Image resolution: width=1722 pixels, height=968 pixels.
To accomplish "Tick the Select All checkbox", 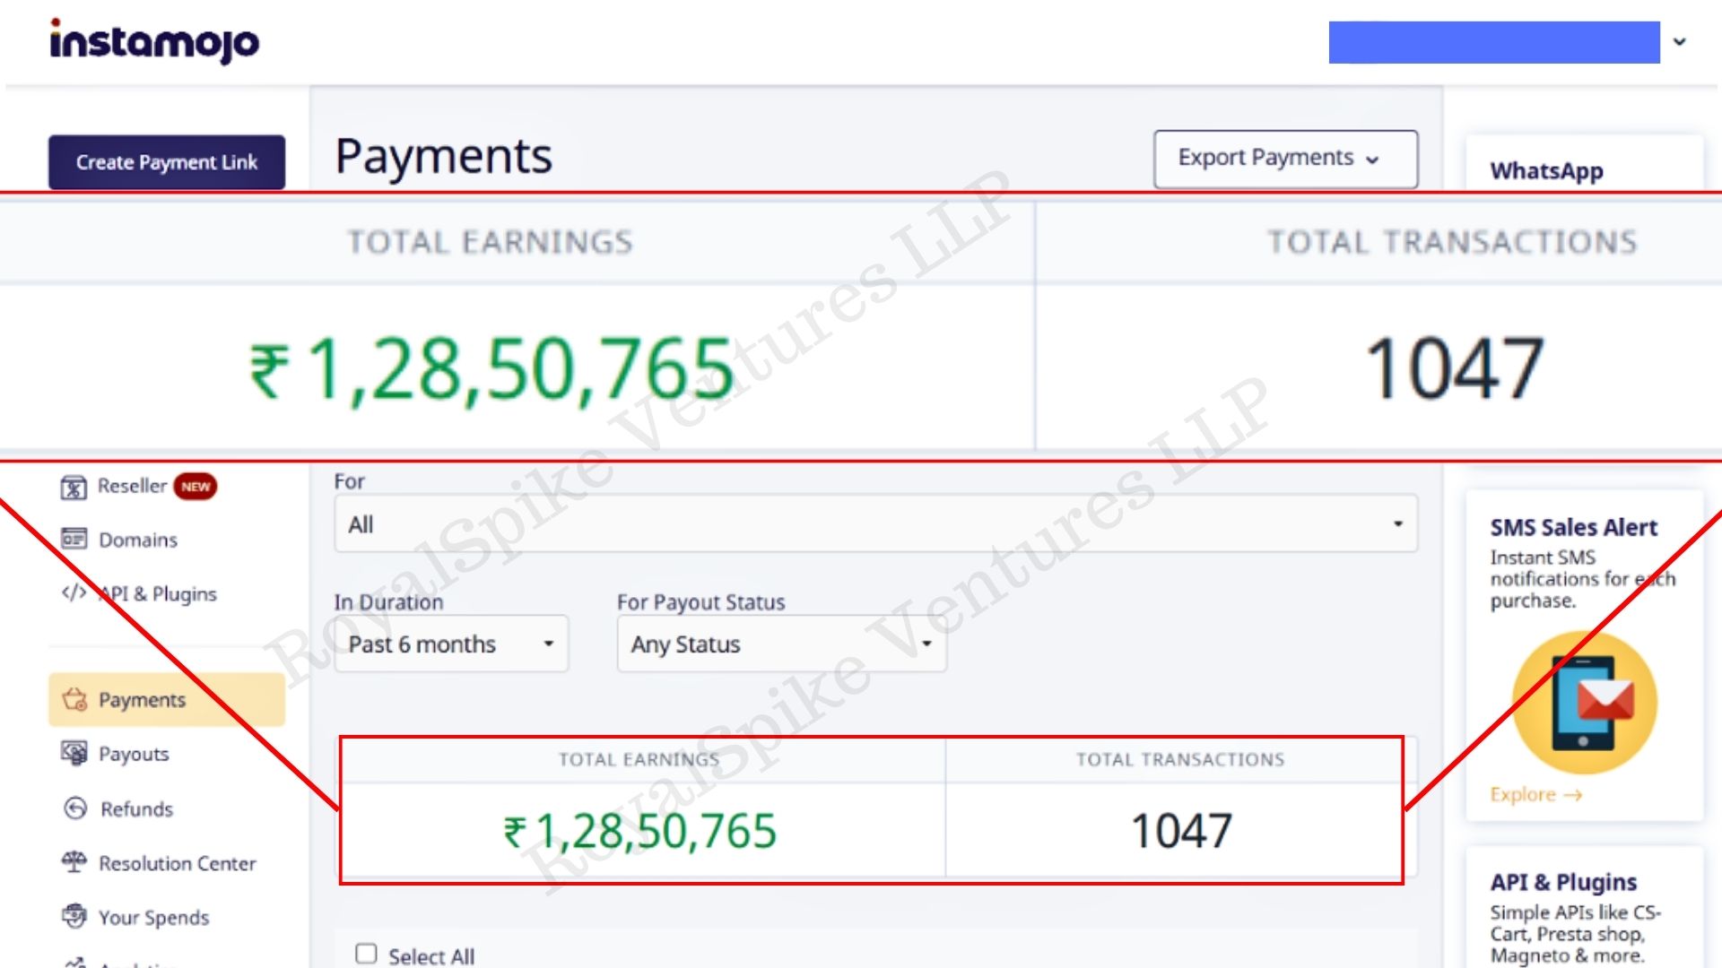I will (x=366, y=954).
